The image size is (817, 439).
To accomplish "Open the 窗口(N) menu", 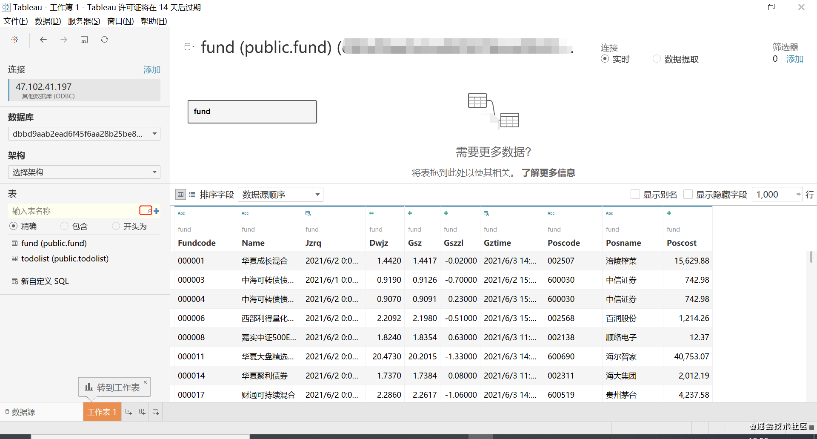I will click(120, 21).
